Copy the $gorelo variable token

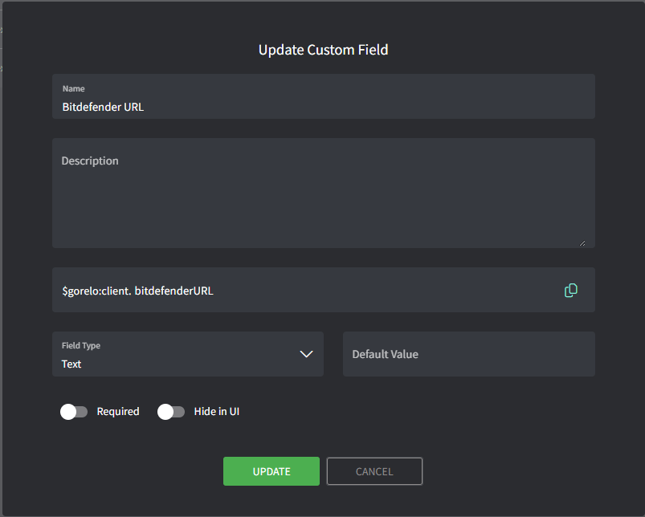(x=570, y=291)
